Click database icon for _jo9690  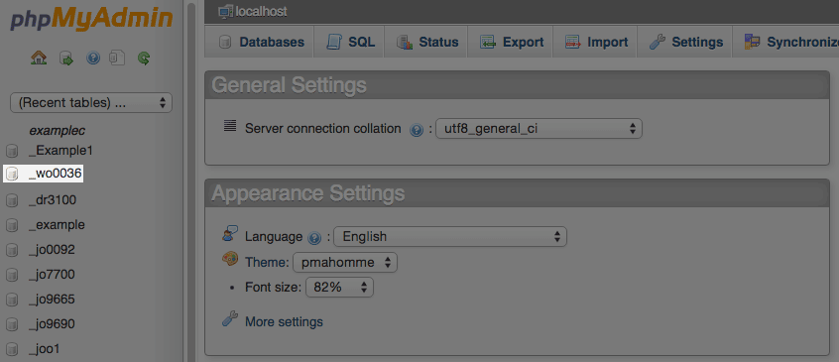click(x=12, y=324)
